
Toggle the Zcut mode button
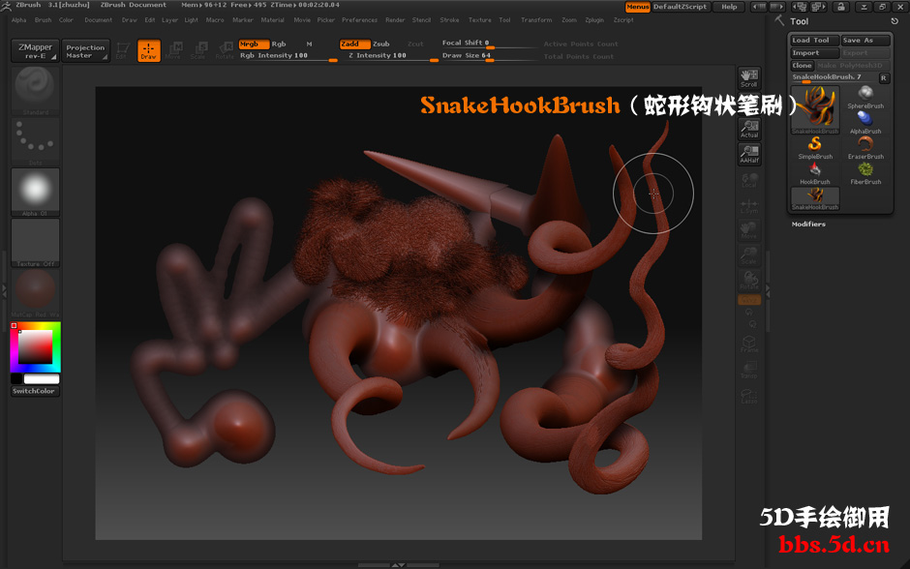tap(415, 45)
